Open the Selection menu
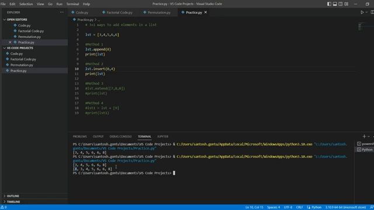The image size is (374, 210). point(26,4)
